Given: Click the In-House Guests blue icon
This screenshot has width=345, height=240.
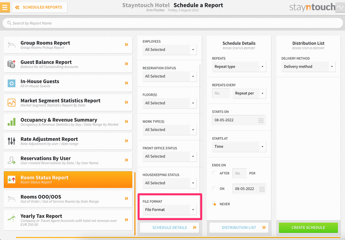Looking at the screenshot, I should click(x=12, y=83).
